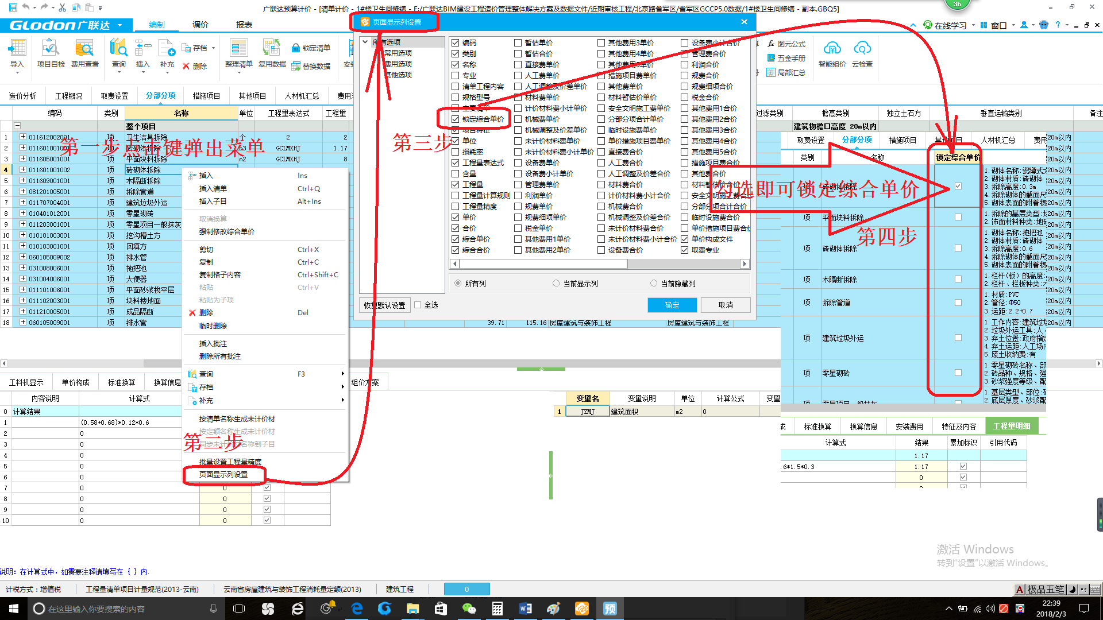Click the Redo arrow icon

pos(45,7)
